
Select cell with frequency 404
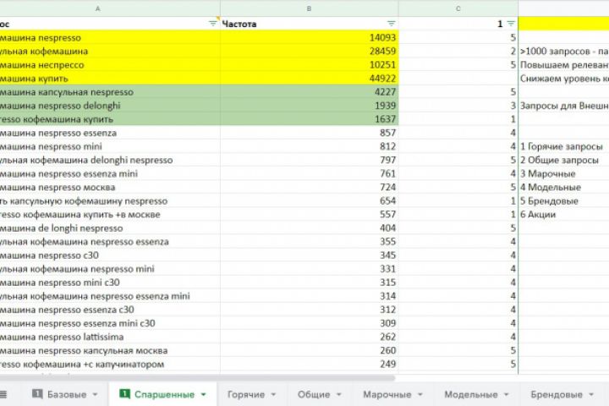pos(310,228)
